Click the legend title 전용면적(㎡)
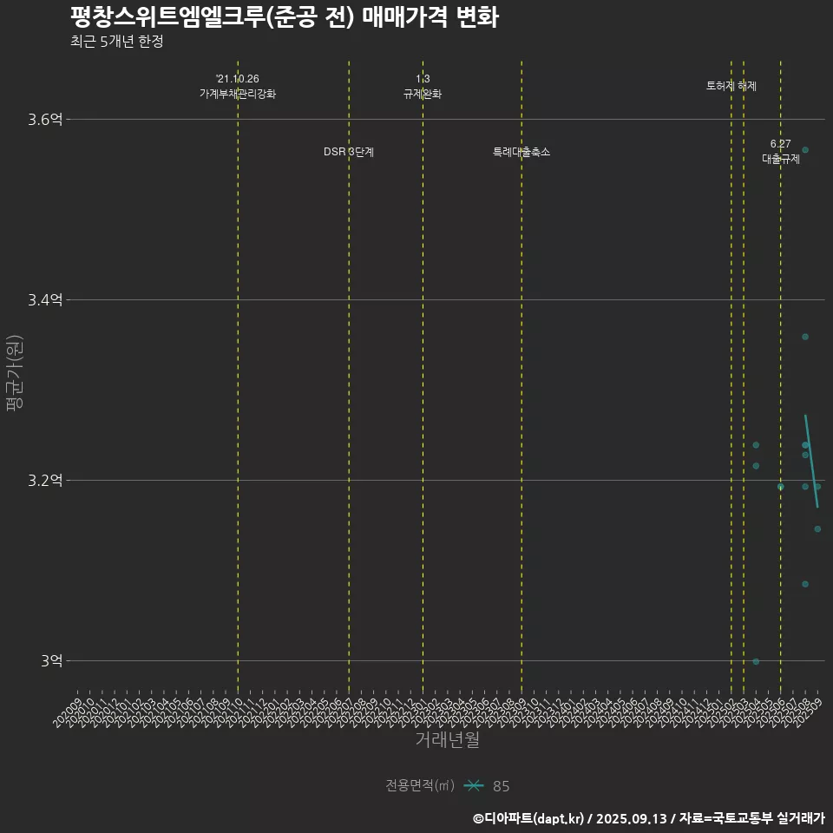 point(420,785)
